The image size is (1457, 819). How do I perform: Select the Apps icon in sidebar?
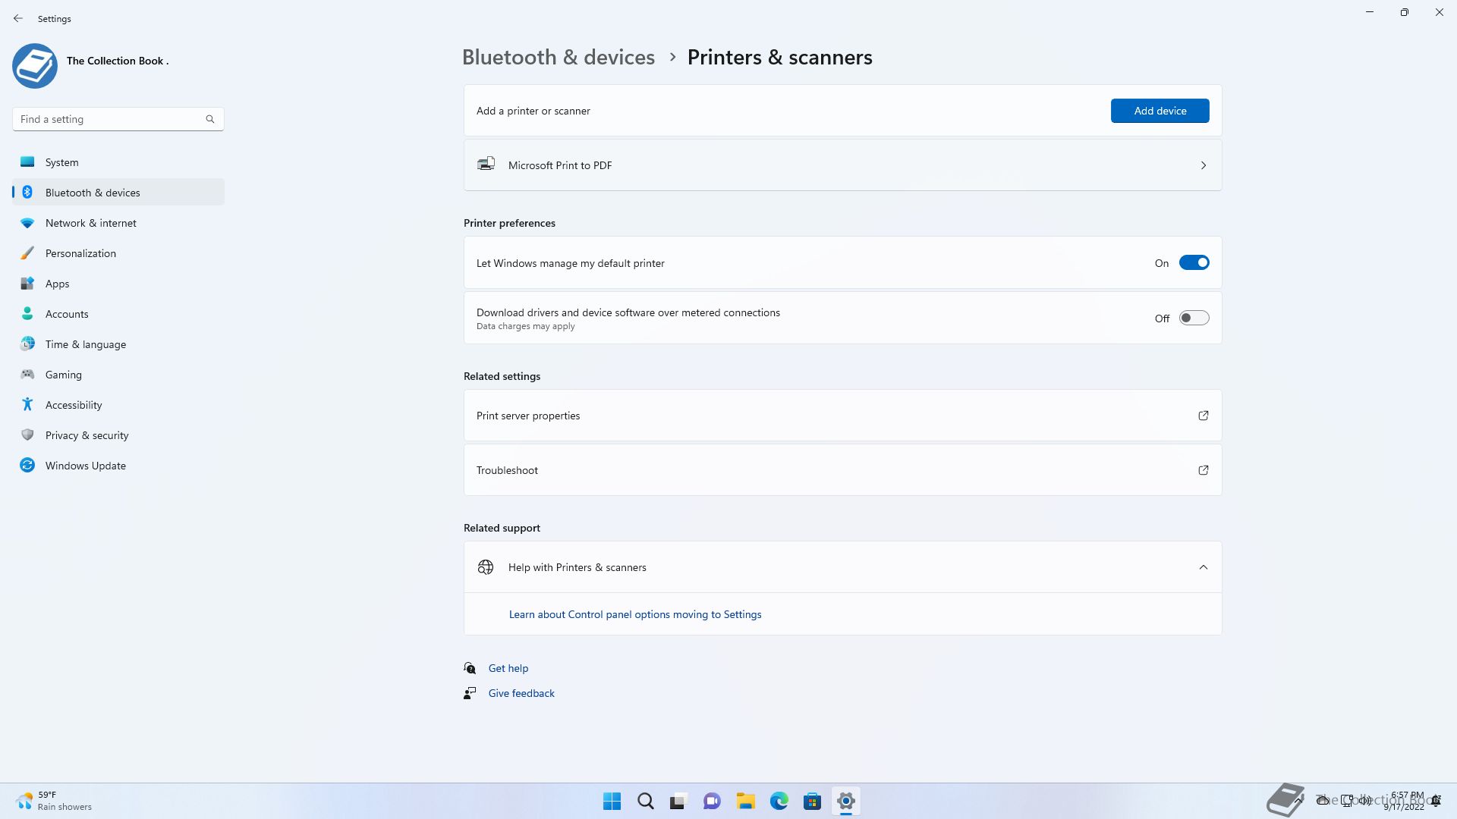27,284
